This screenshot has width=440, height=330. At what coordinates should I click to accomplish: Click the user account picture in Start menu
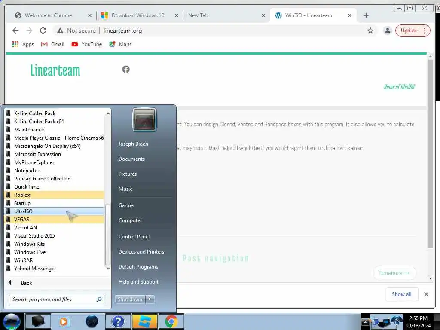(144, 120)
